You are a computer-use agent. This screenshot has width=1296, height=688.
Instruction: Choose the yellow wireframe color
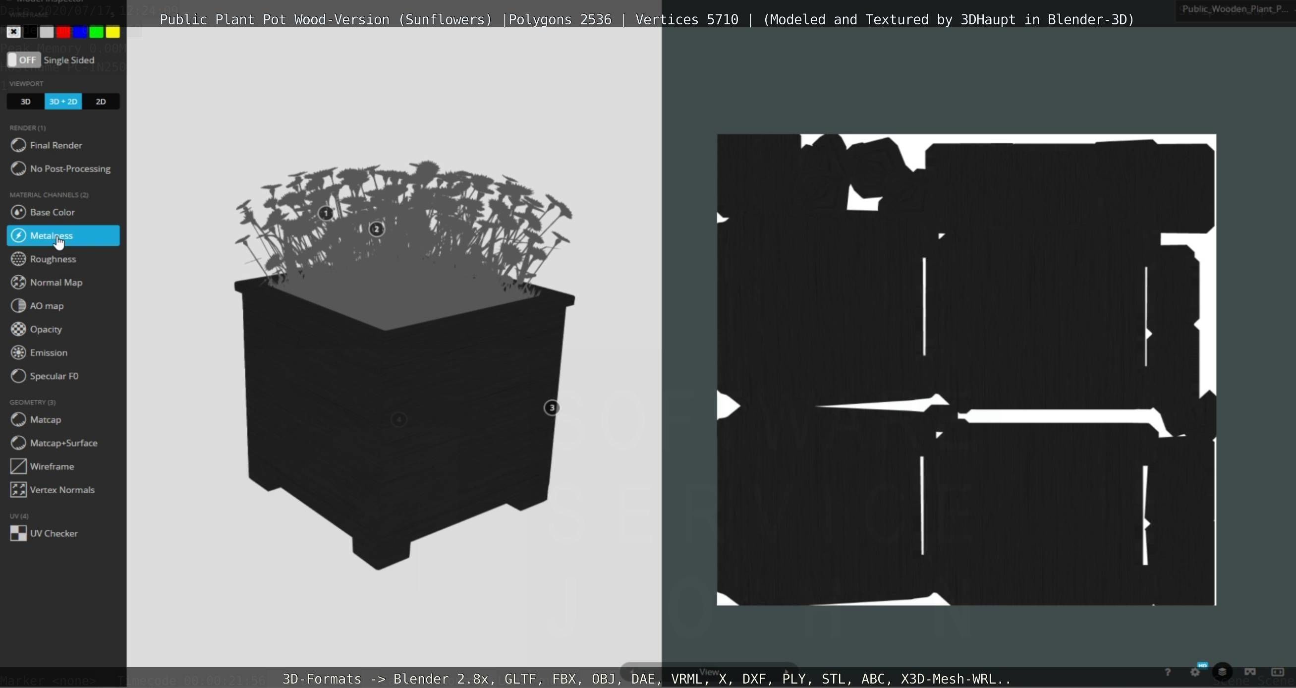pyautogui.click(x=113, y=32)
